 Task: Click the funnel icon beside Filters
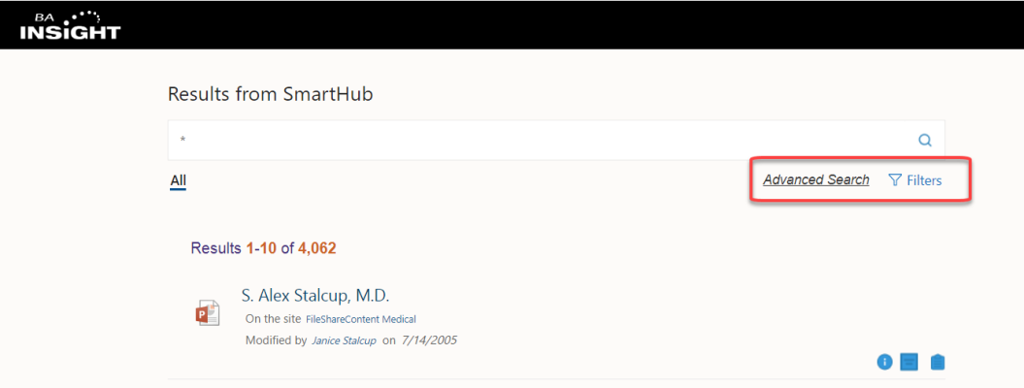[895, 180]
